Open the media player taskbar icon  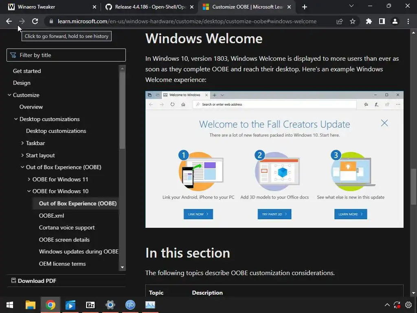click(70, 305)
